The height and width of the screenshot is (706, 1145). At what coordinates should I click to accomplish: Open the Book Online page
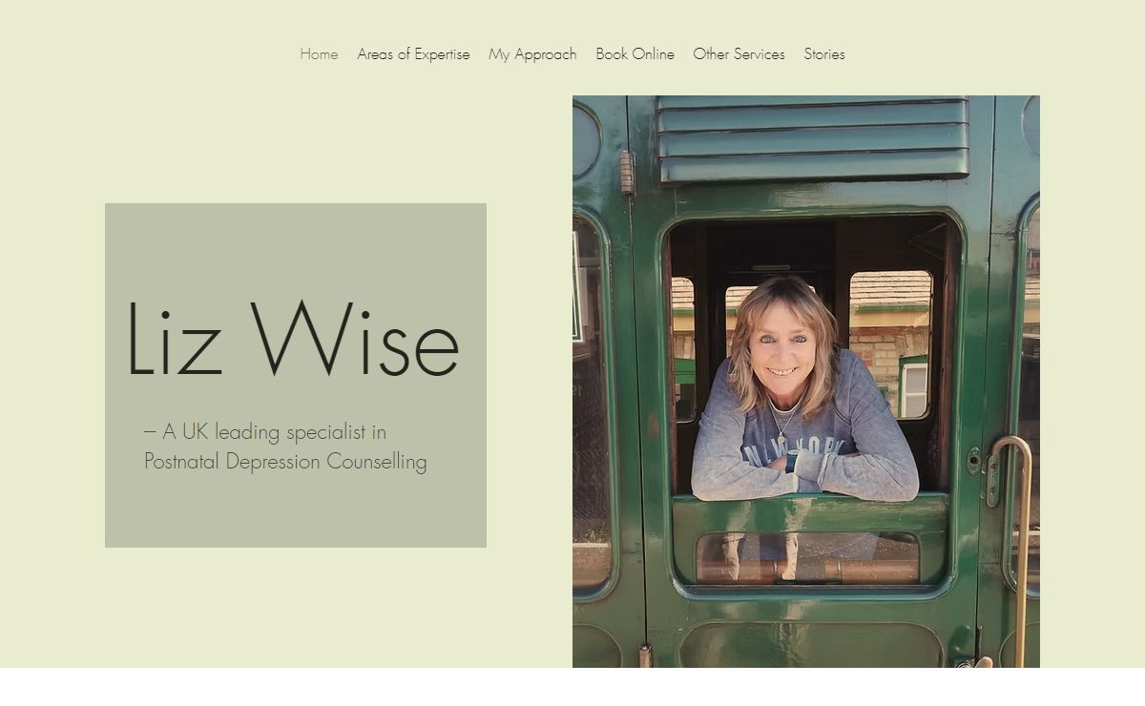635,54
